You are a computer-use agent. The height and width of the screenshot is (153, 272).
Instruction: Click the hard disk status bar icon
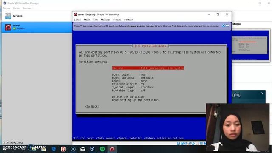click(178, 143)
